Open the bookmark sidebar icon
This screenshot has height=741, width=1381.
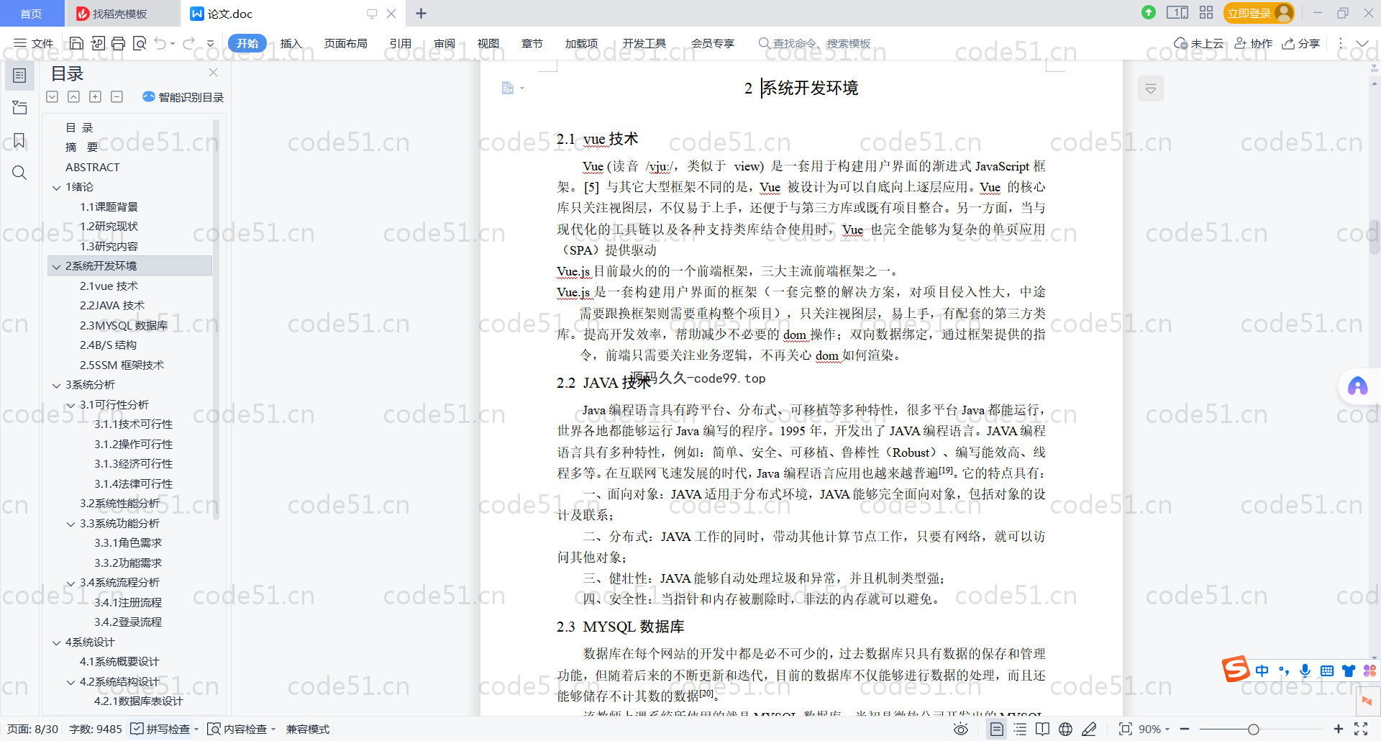coord(19,140)
